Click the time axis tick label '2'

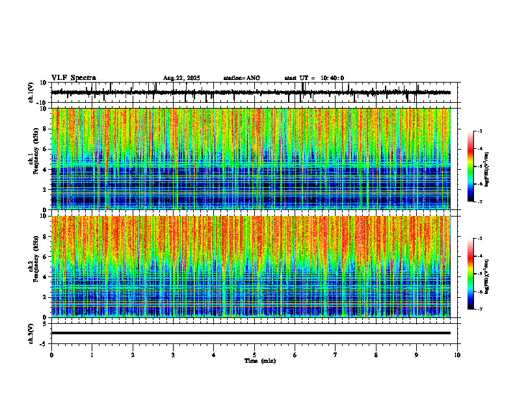click(x=133, y=355)
